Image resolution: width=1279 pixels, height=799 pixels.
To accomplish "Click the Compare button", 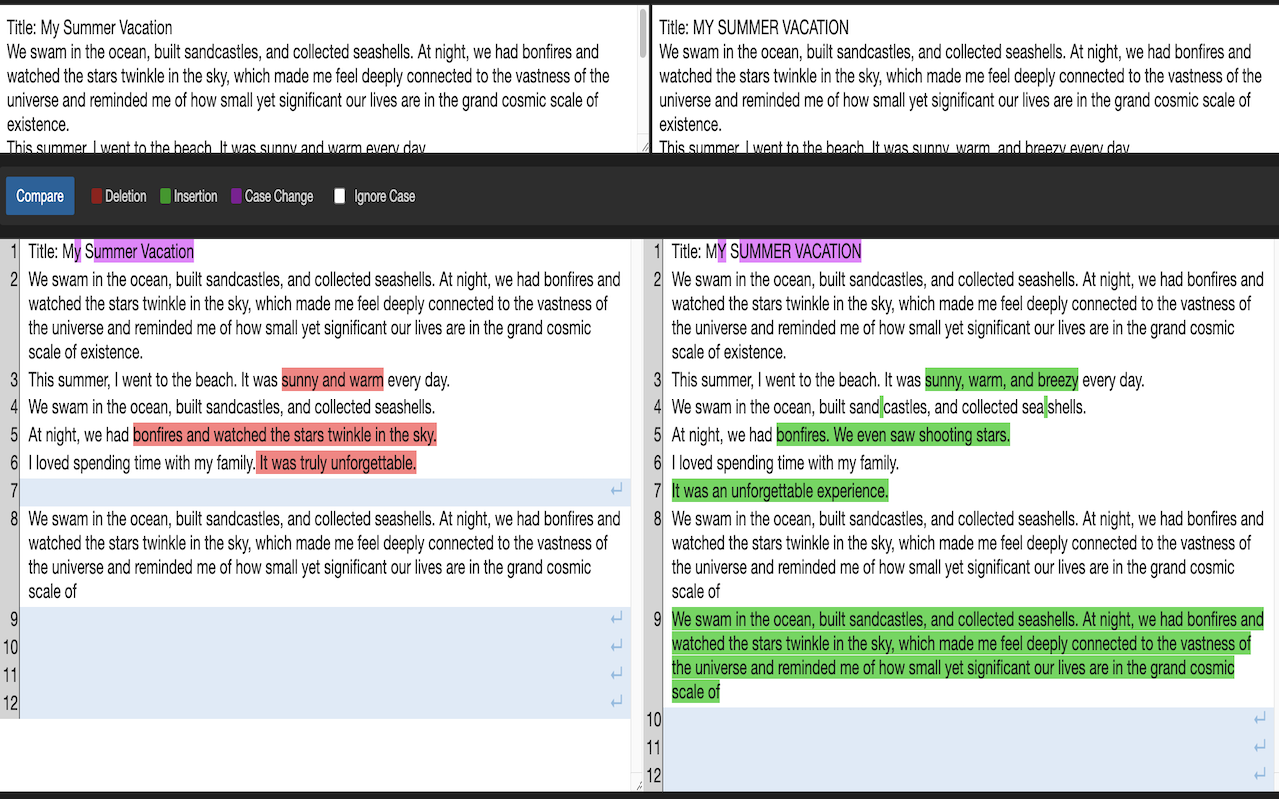I will click(39, 195).
